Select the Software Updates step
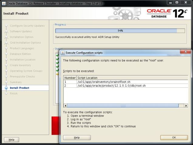The width and height of the screenshot is (193, 145). coord(21,31)
